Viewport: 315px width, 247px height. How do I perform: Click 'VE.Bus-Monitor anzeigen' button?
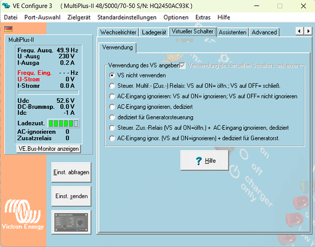[x=48, y=149]
